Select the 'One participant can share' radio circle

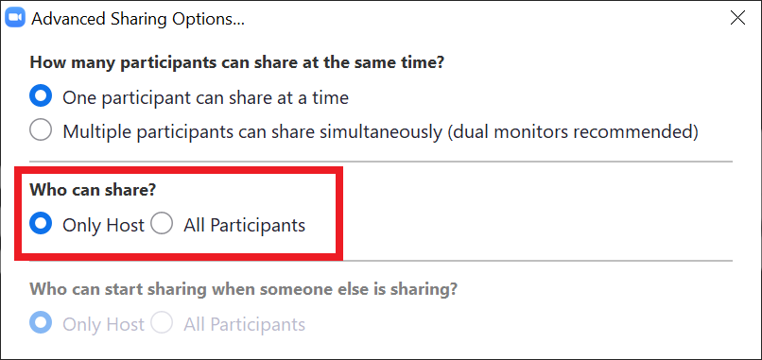coord(41,97)
